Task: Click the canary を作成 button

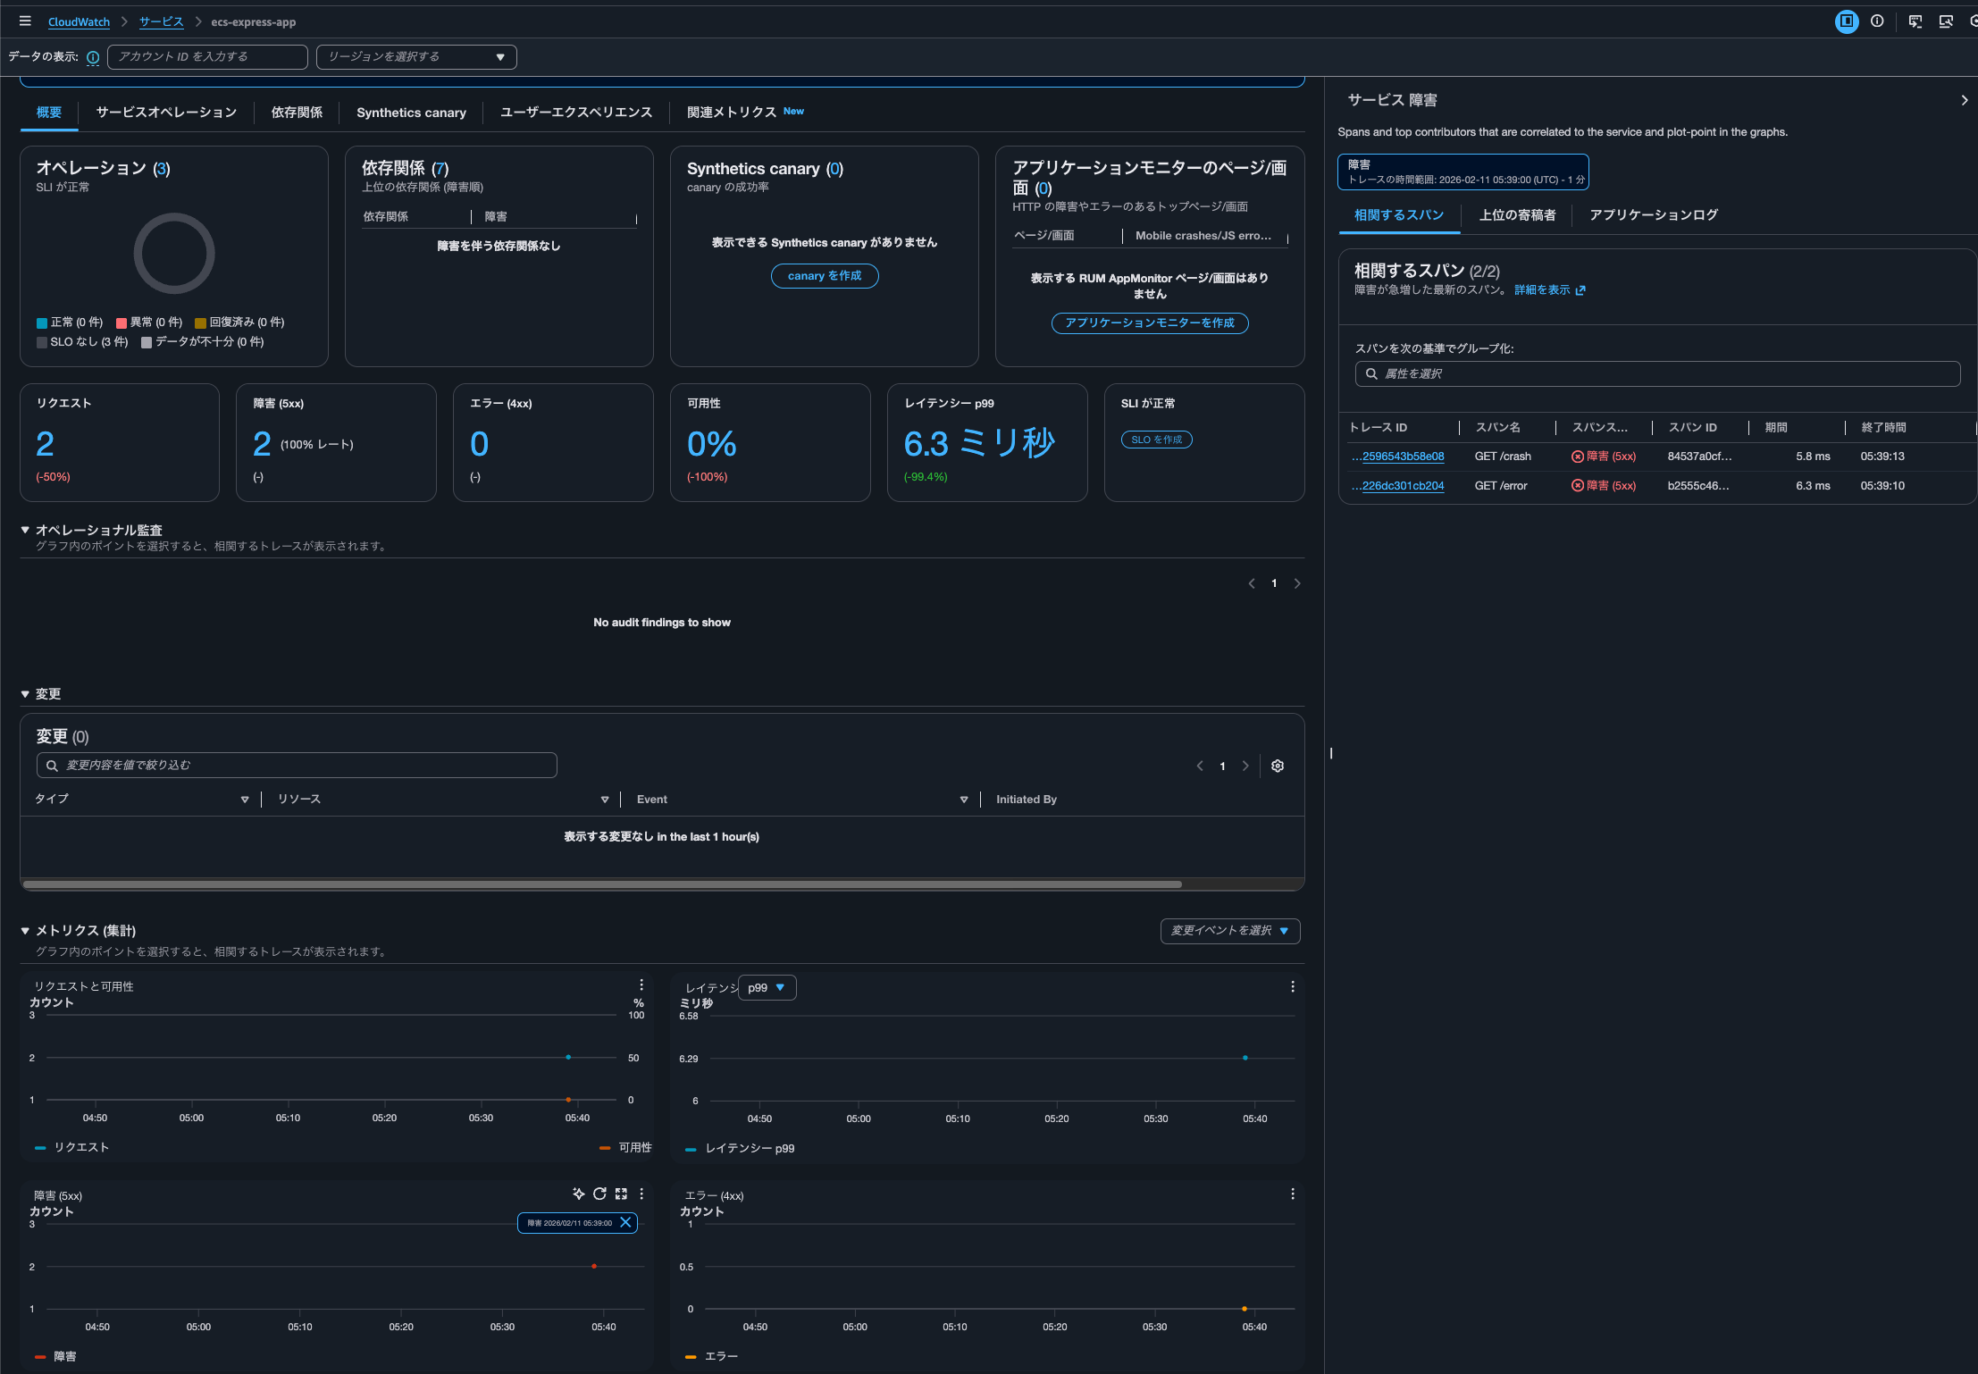Action: tap(824, 276)
